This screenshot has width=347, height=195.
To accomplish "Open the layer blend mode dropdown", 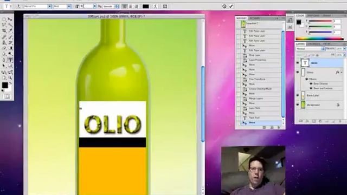I will [310, 49].
